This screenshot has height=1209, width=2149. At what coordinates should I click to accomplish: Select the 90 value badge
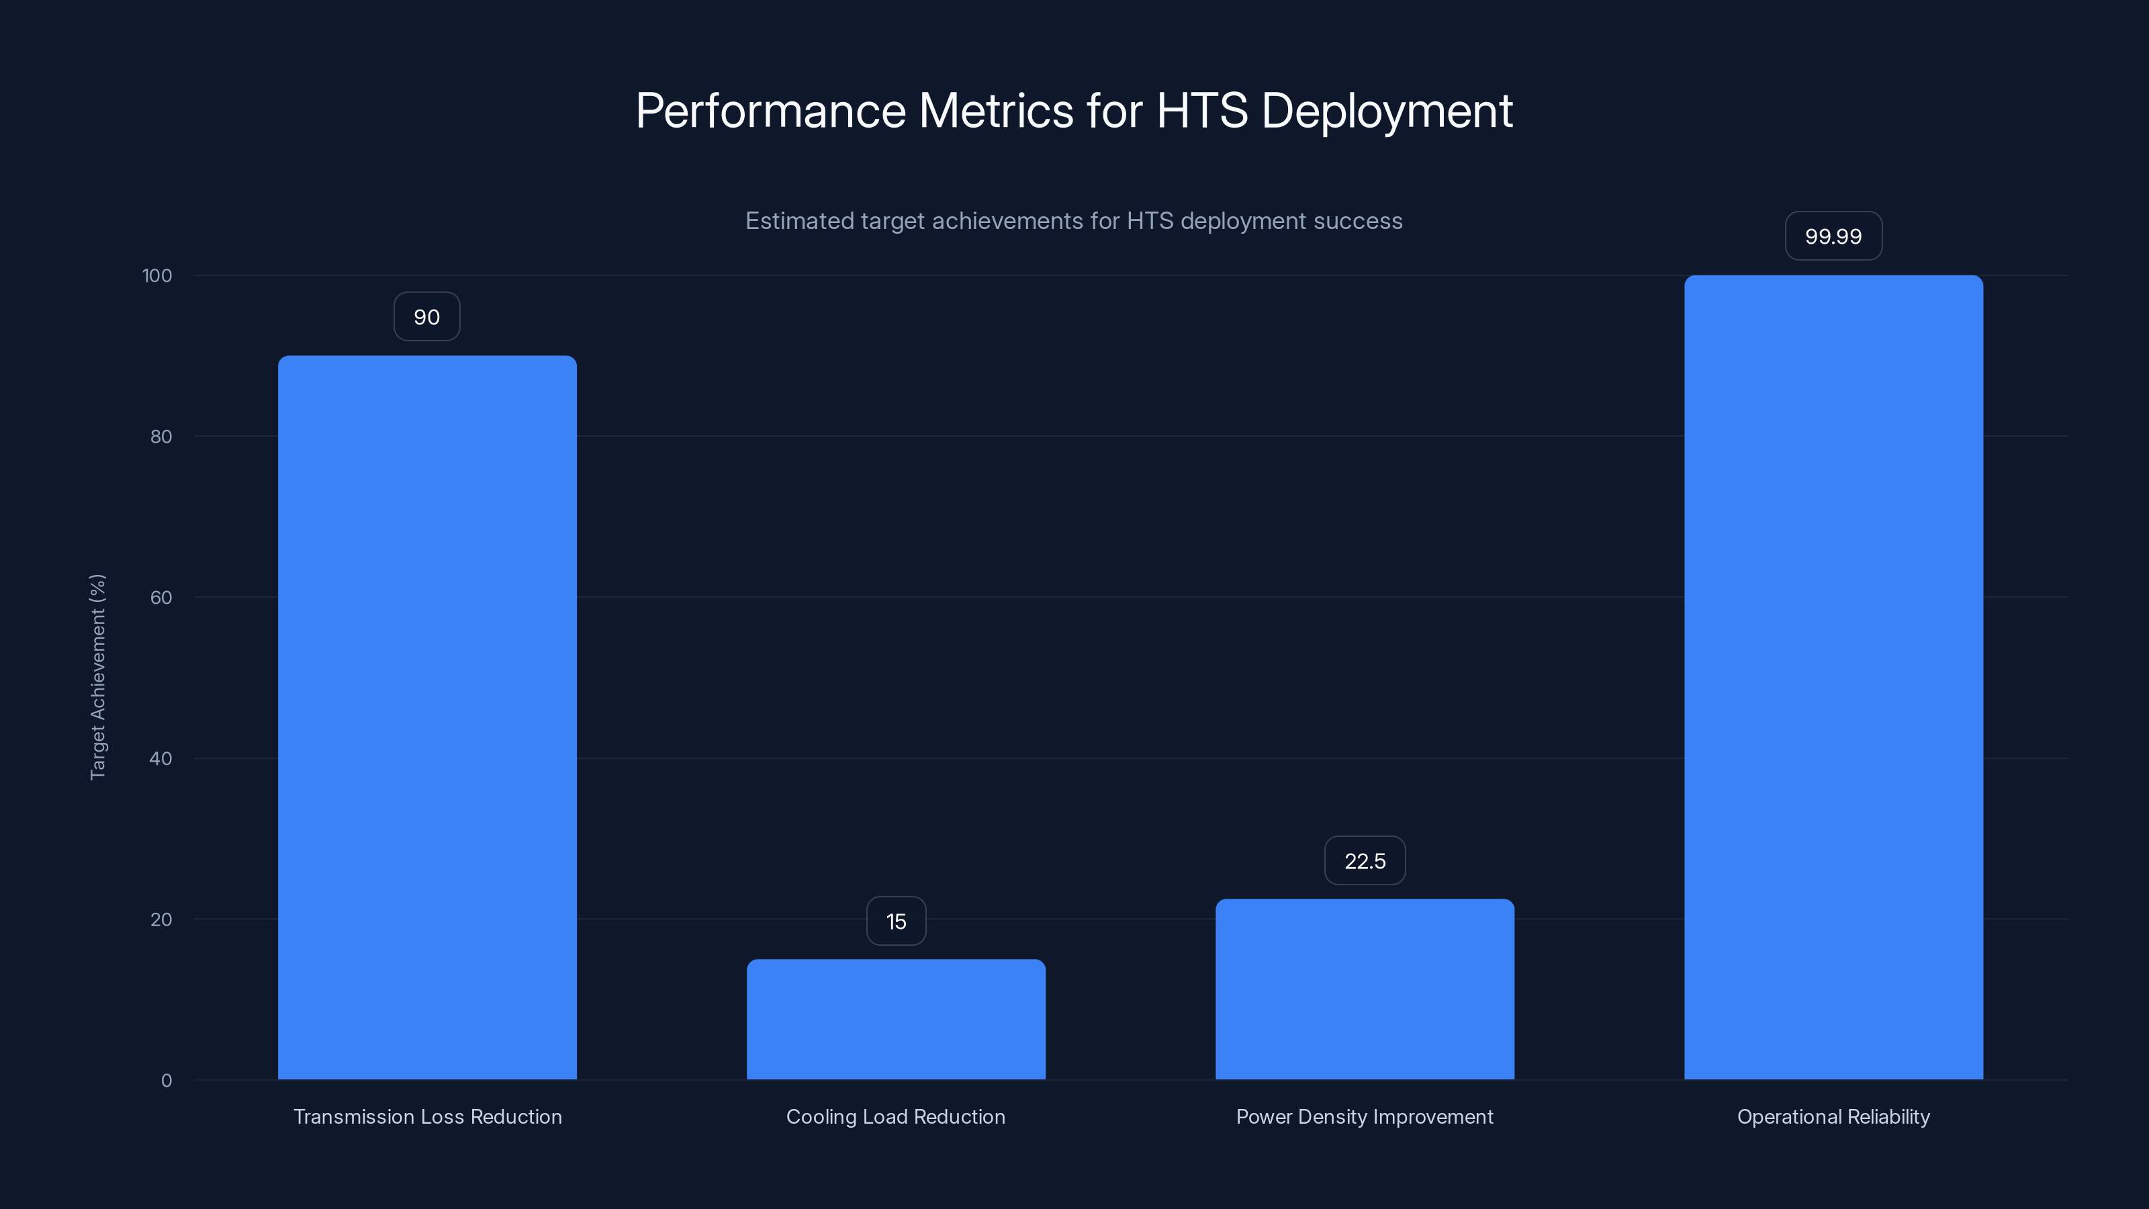[x=426, y=316]
